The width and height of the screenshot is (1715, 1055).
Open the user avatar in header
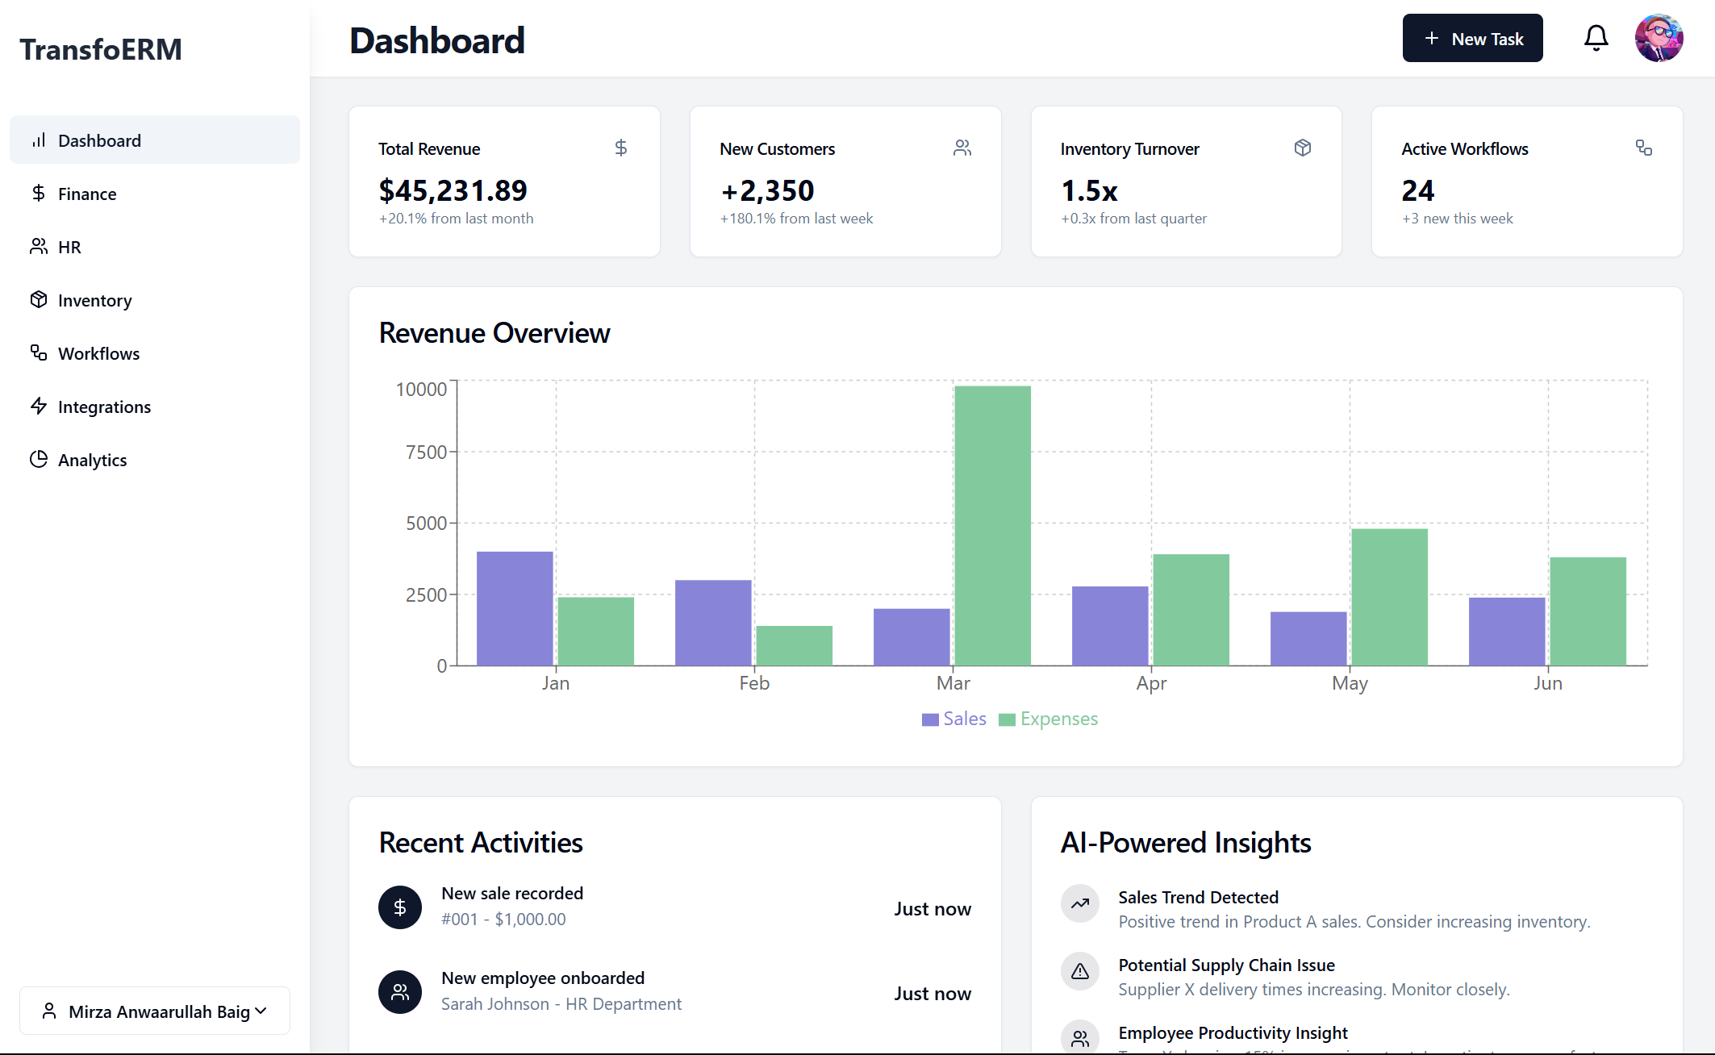1659,38
